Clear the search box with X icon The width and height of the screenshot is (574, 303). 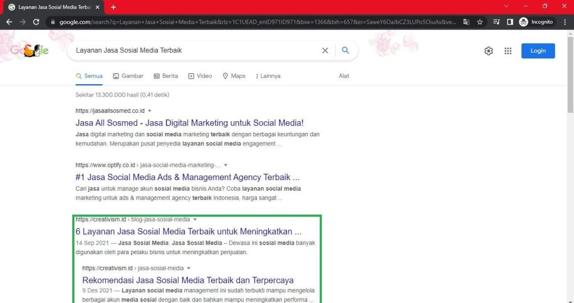coord(325,50)
